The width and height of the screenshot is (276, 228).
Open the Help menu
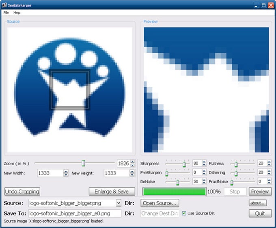click(17, 13)
